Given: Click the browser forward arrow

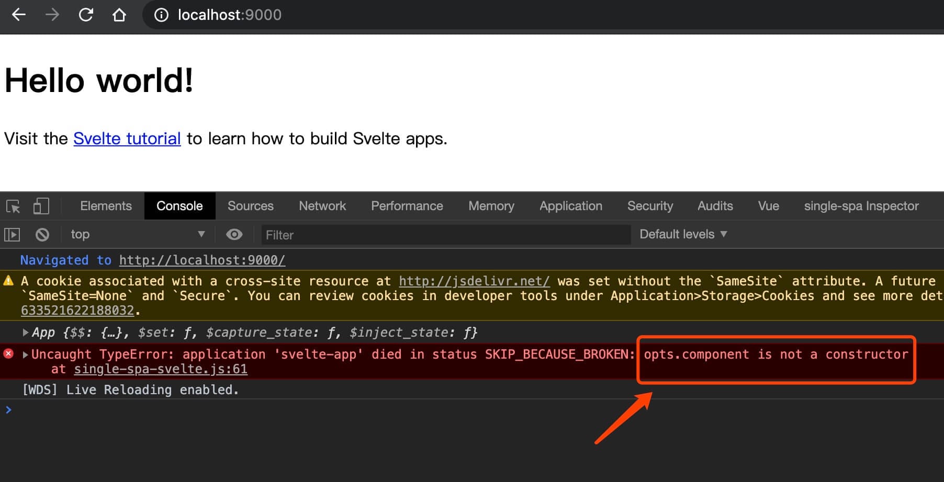Looking at the screenshot, I should [x=52, y=15].
